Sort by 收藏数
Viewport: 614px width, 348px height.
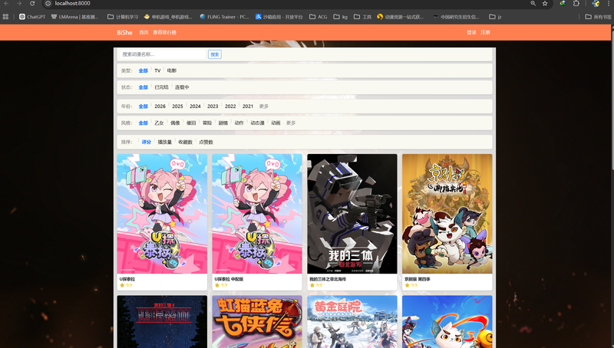(x=185, y=142)
